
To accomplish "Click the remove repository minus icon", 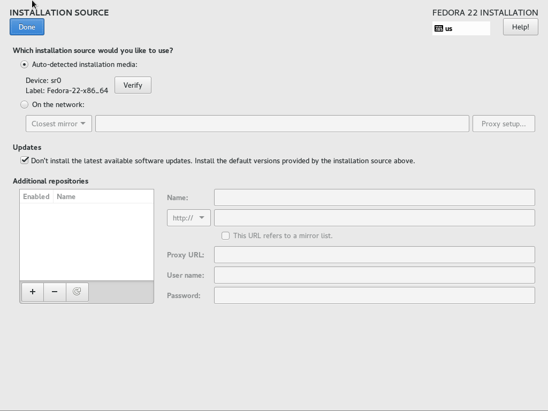I will (x=55, y=292).
